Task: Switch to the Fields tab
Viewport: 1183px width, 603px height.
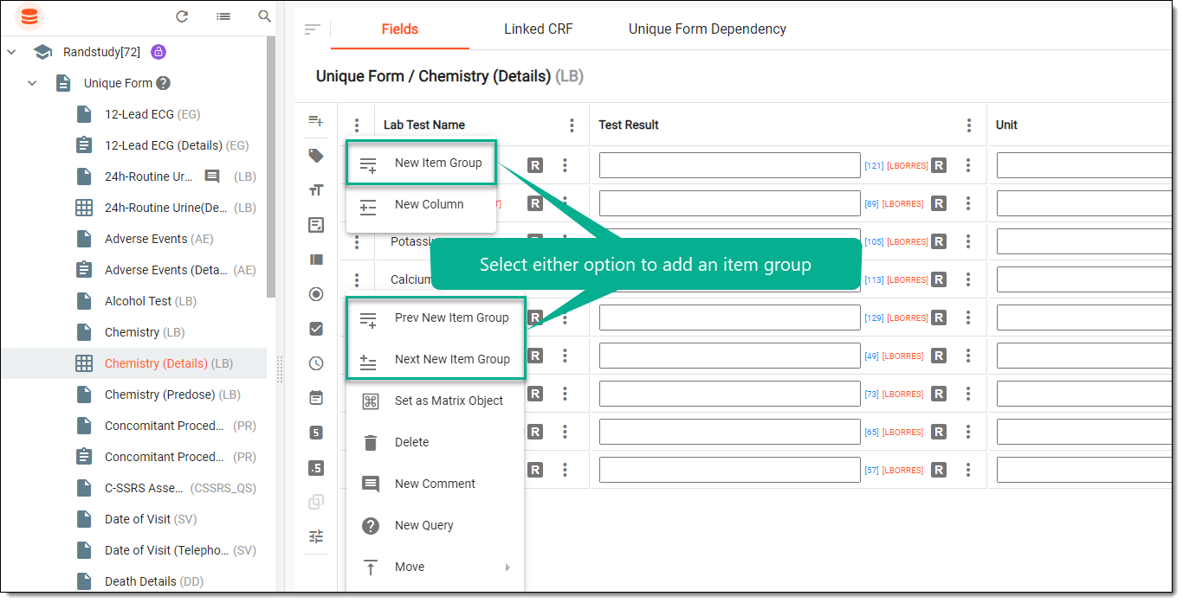Action: pyautogui.click(x=400, y=29)
